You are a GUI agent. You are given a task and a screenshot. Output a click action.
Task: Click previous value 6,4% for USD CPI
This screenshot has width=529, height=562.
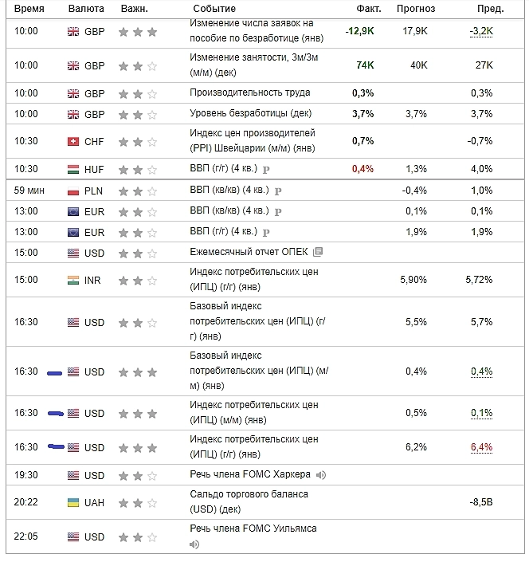pos(481,447)
